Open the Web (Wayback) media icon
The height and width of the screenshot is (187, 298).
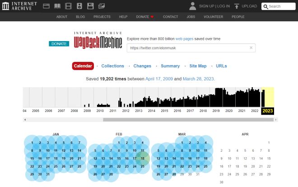point(46,6)
